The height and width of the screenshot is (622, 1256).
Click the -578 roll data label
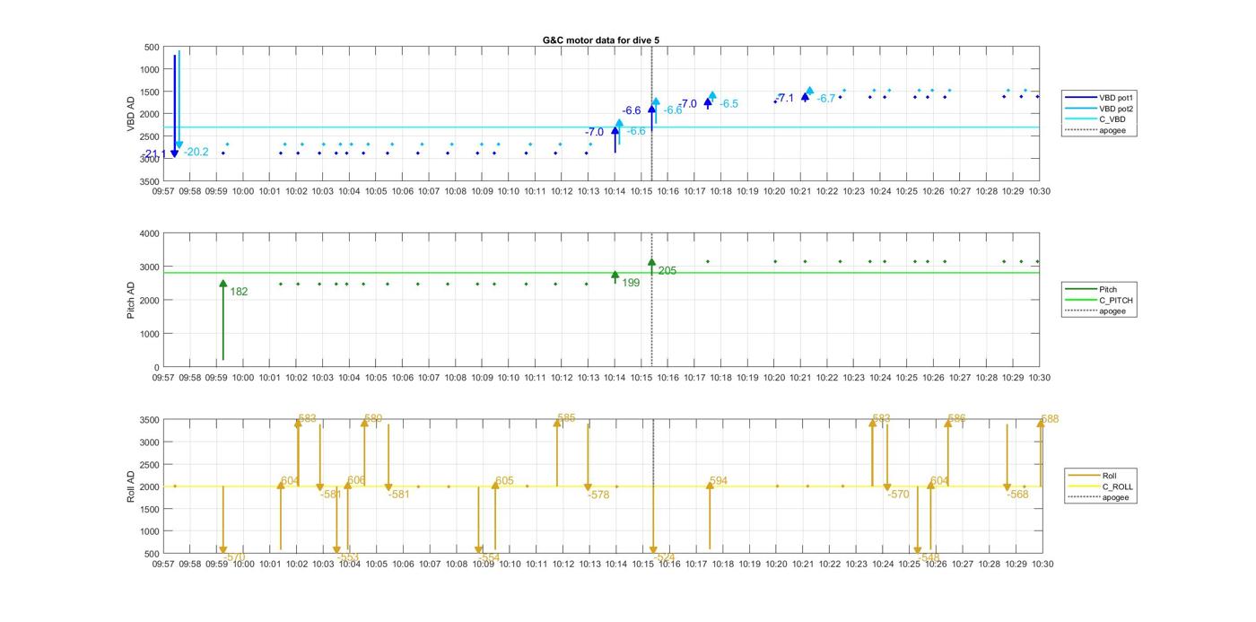tap(598, 495)
